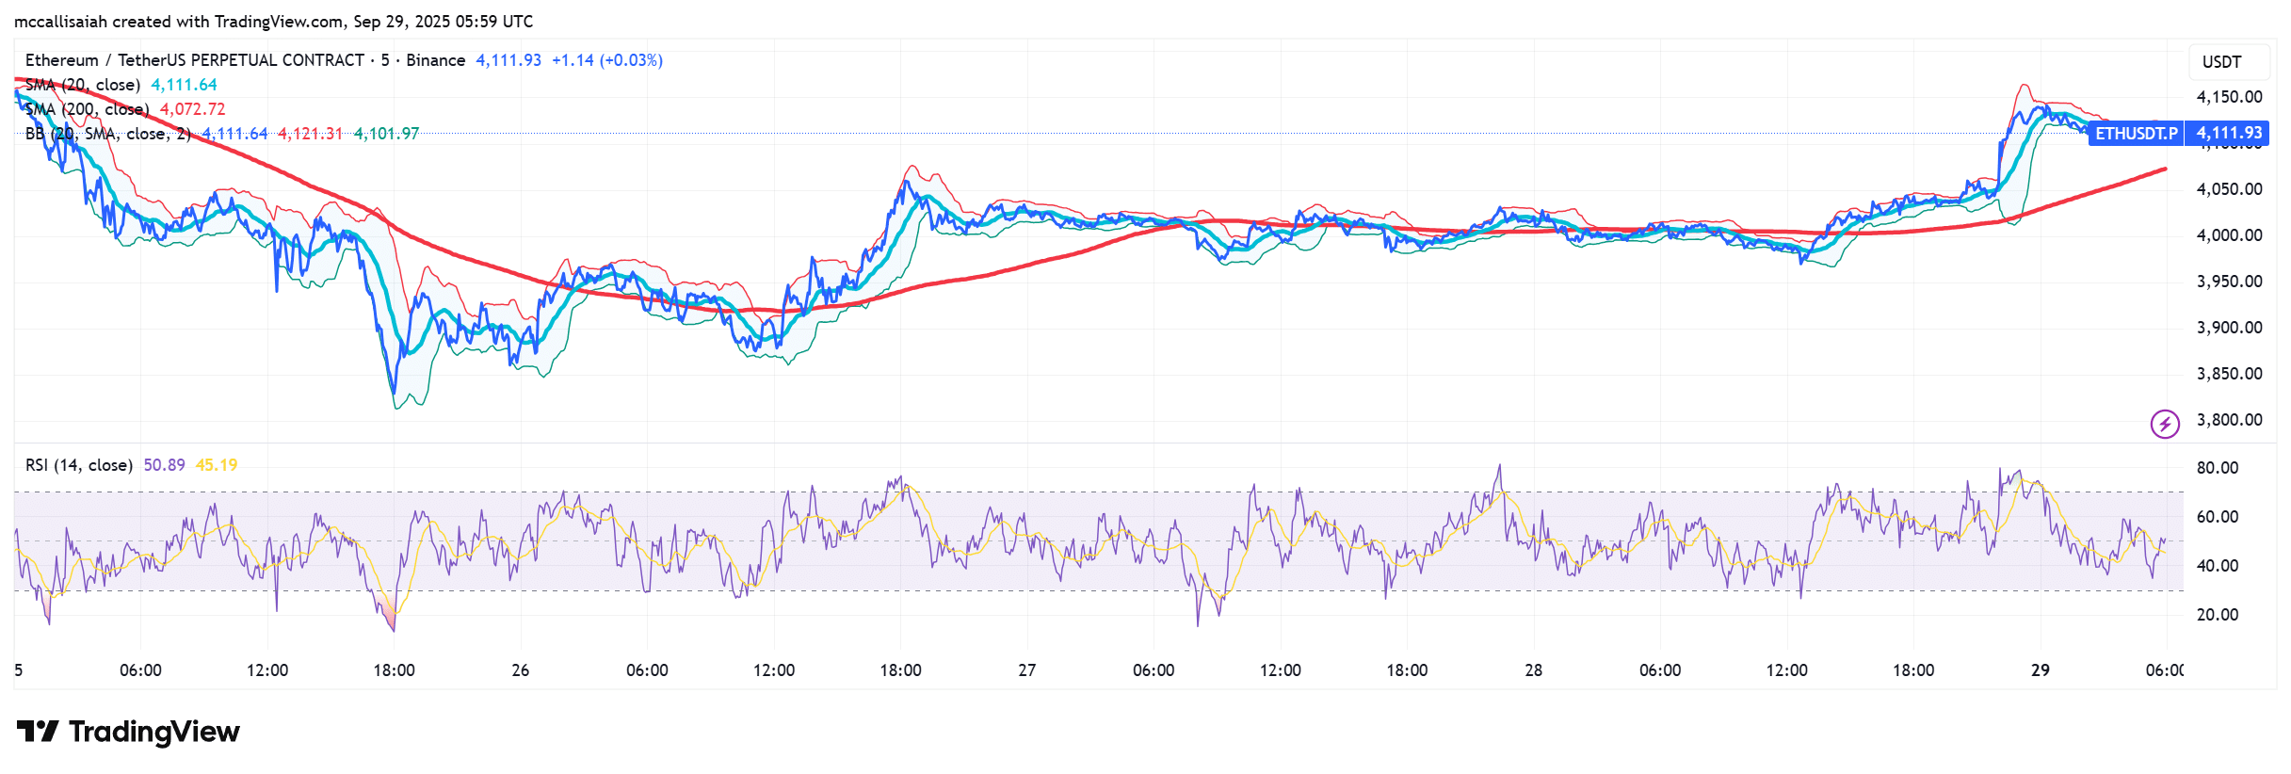Click the ETHUSDT.P price tag label
The height and width of the screenshot is (774, 2291).
point(2136,134)
